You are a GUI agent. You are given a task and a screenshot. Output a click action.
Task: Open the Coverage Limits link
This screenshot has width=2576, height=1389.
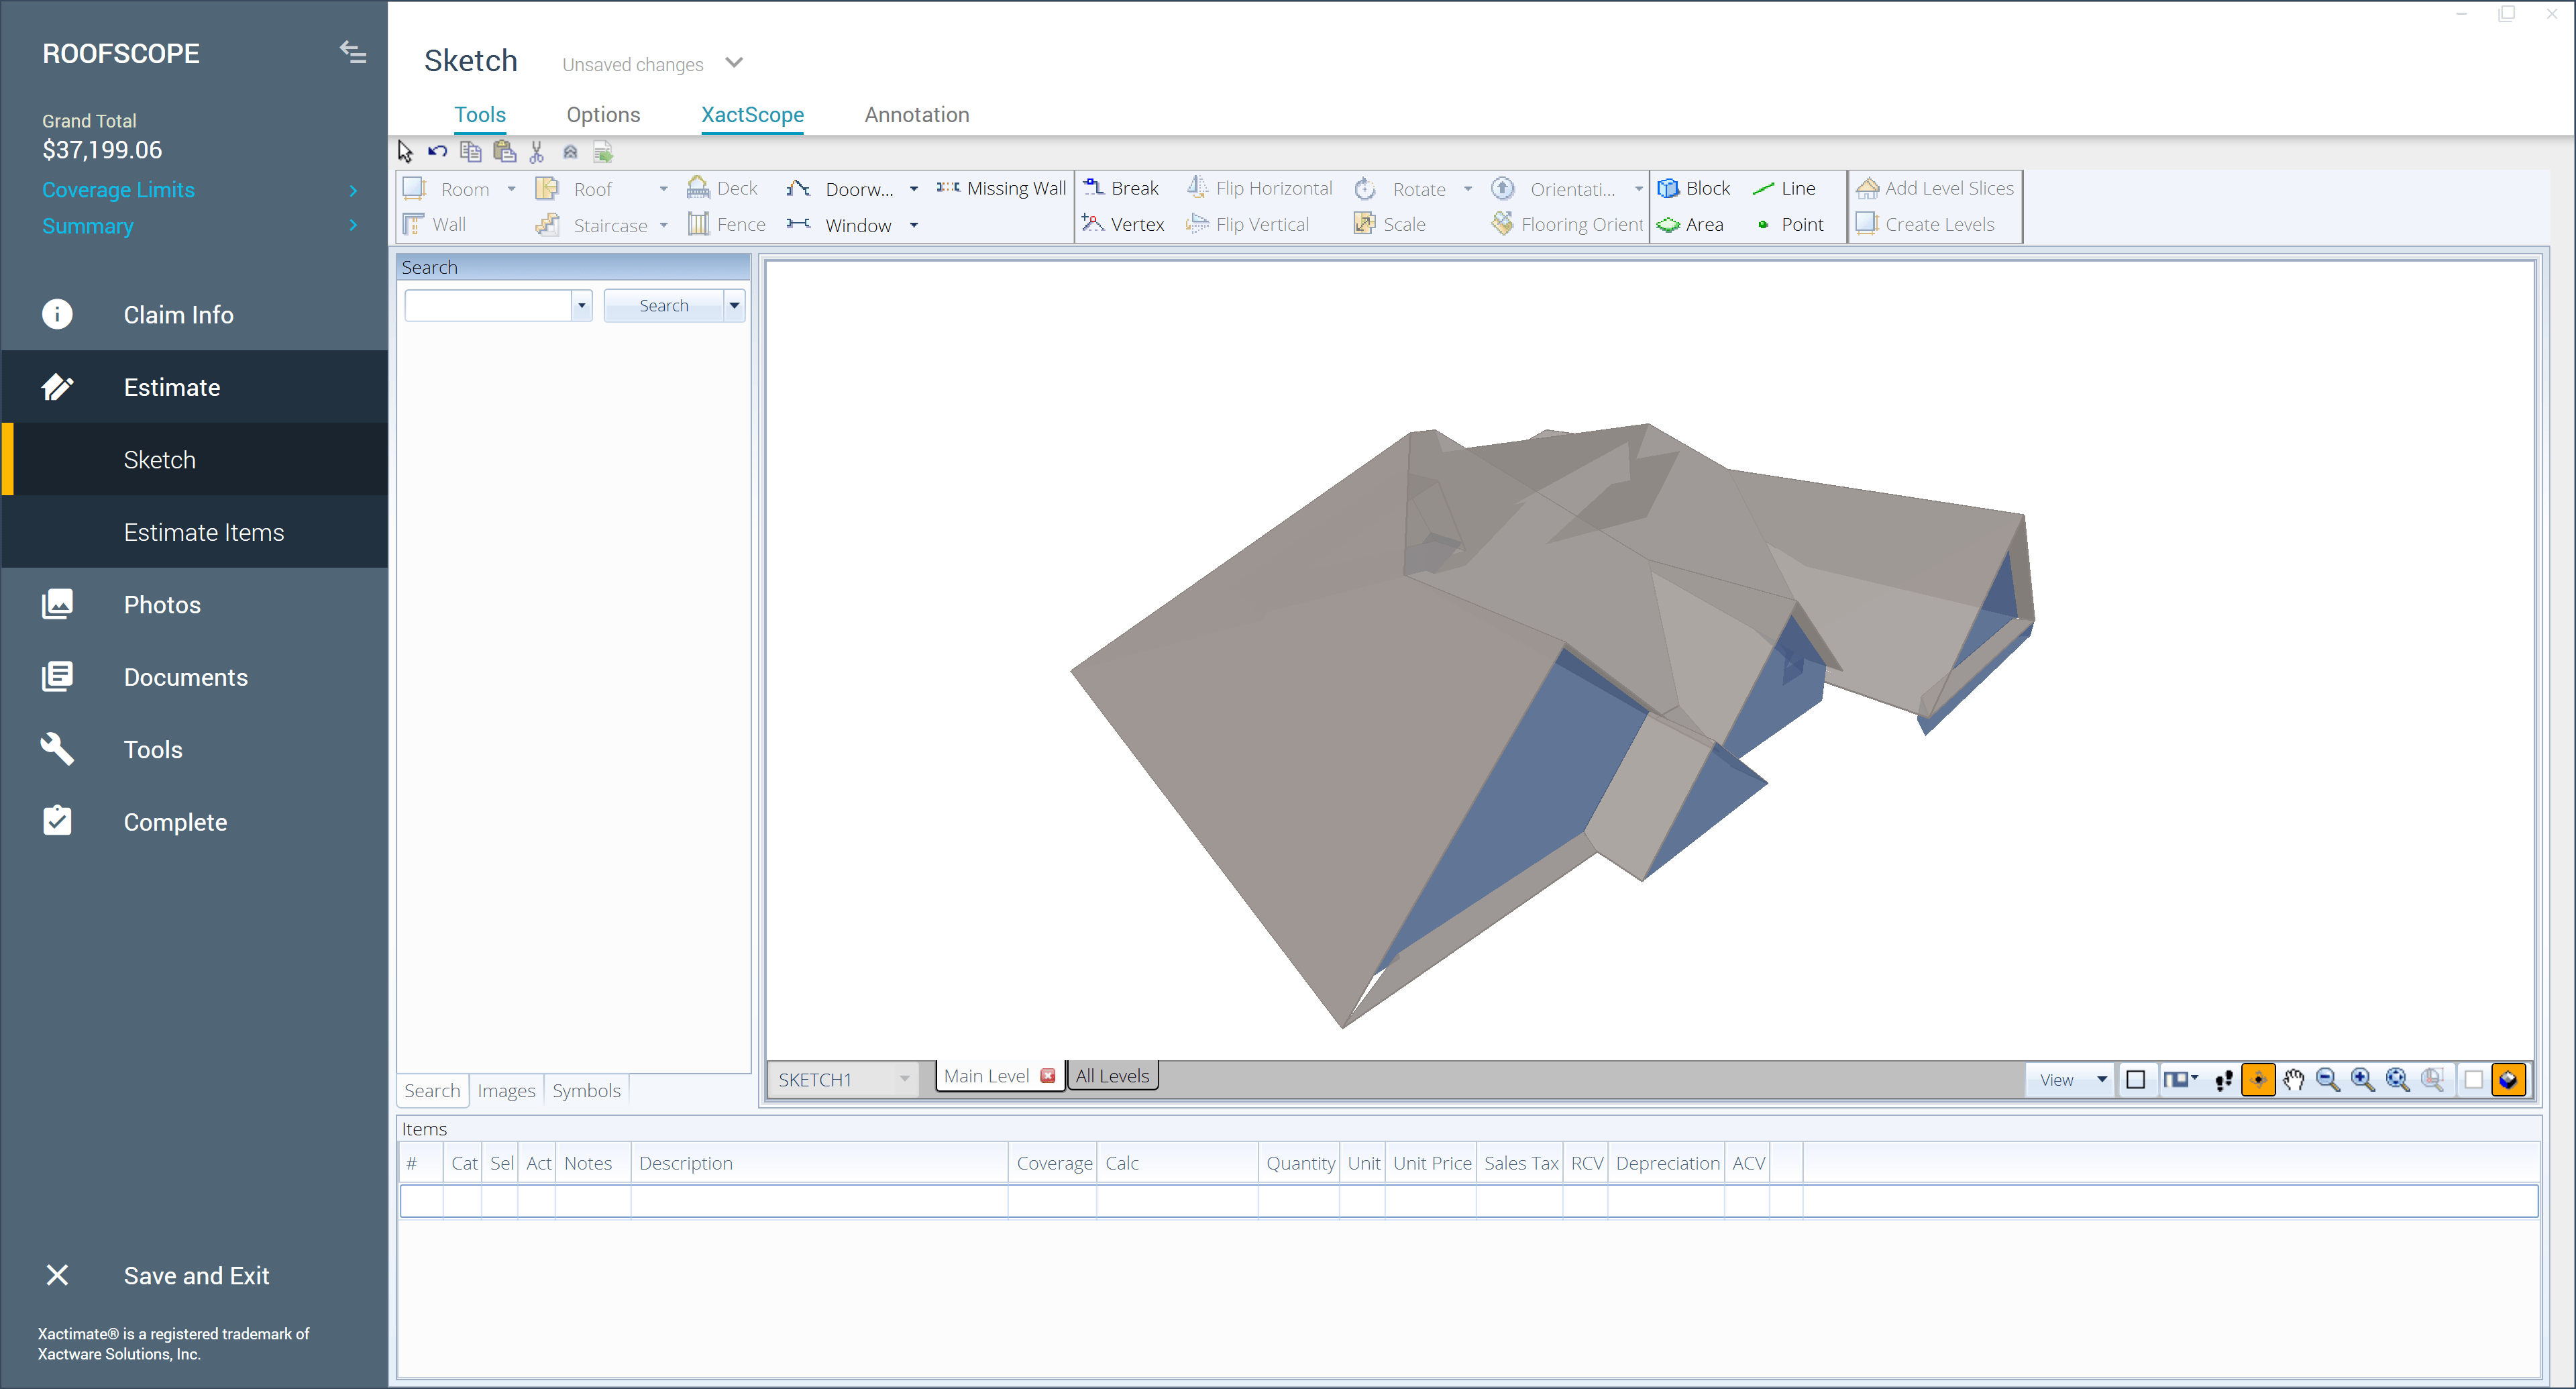(118, 189)
